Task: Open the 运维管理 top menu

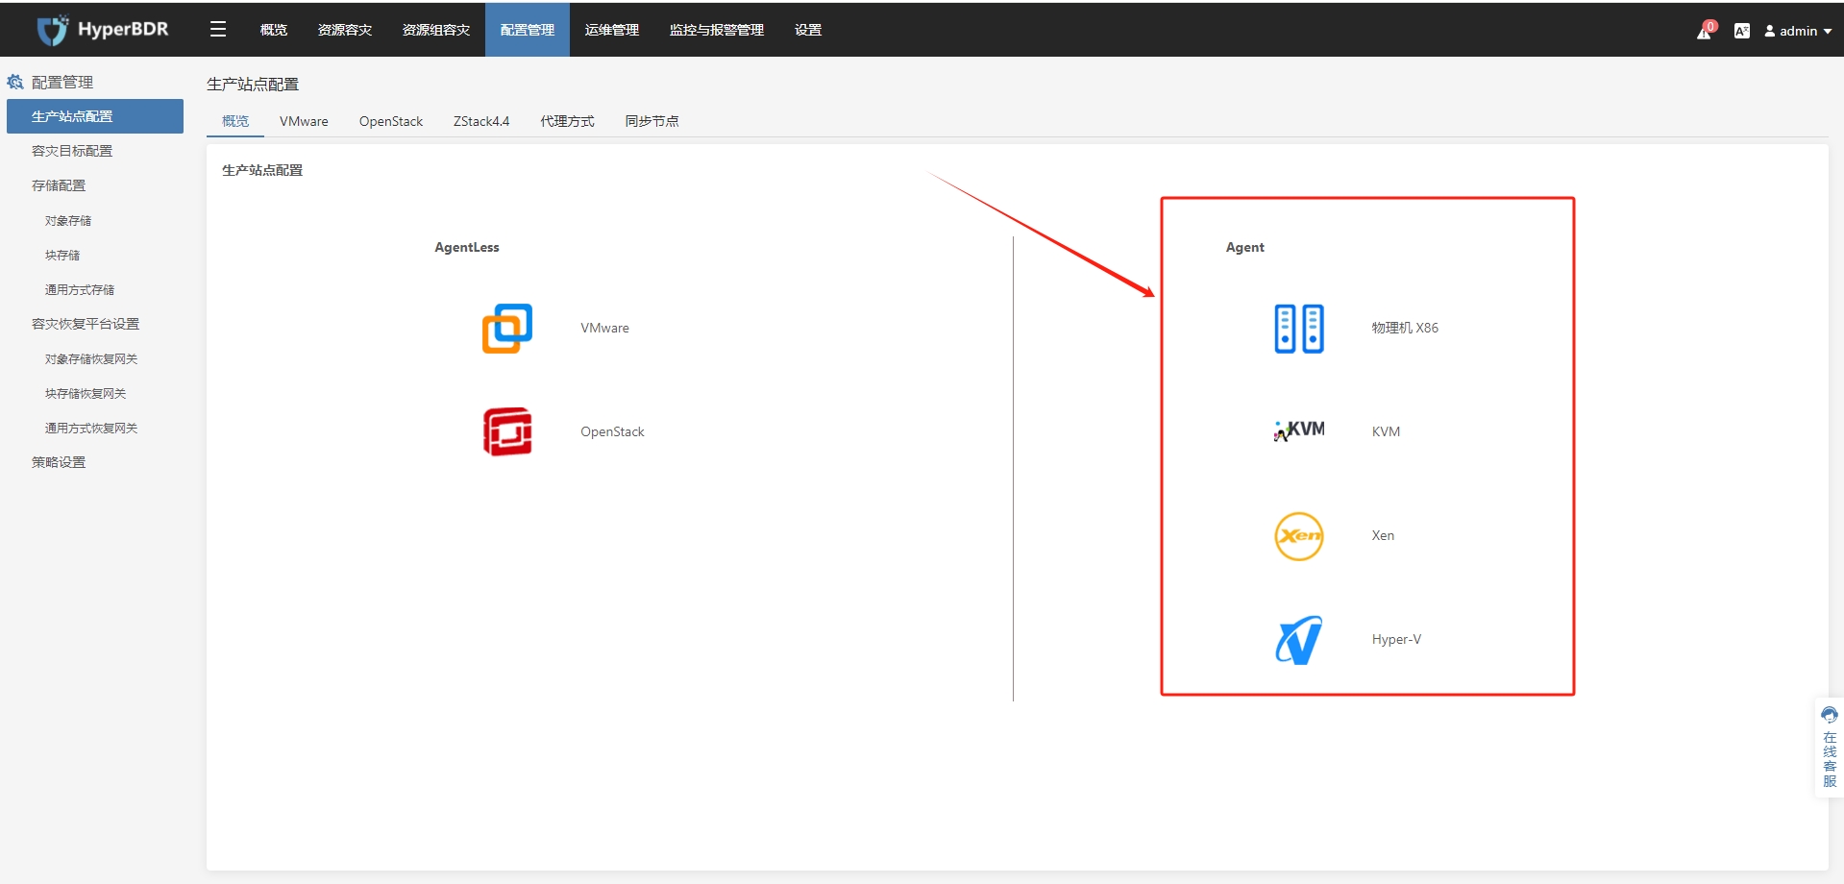Action: tap(612, 30)
